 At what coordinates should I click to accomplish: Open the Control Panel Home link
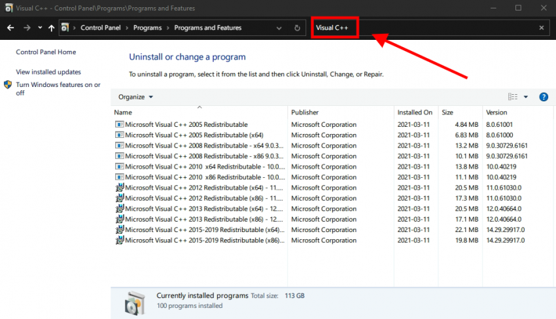(x=46, y=52)
